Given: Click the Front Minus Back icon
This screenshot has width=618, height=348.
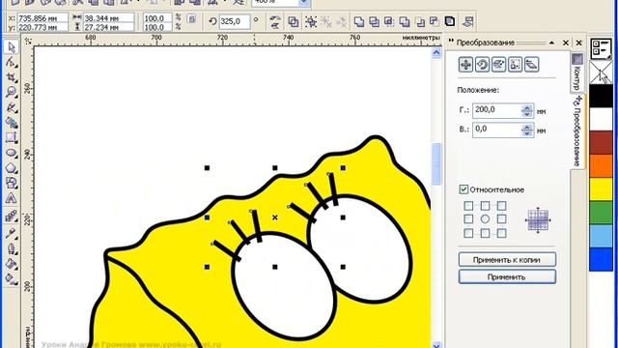Looking at the screenshot, I should [419, 21].
